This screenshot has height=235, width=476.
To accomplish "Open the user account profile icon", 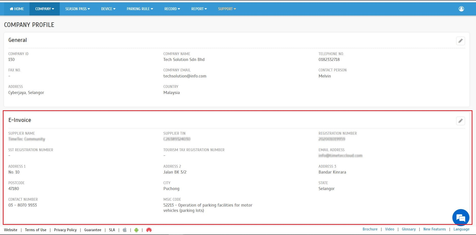I will (461, 9).
